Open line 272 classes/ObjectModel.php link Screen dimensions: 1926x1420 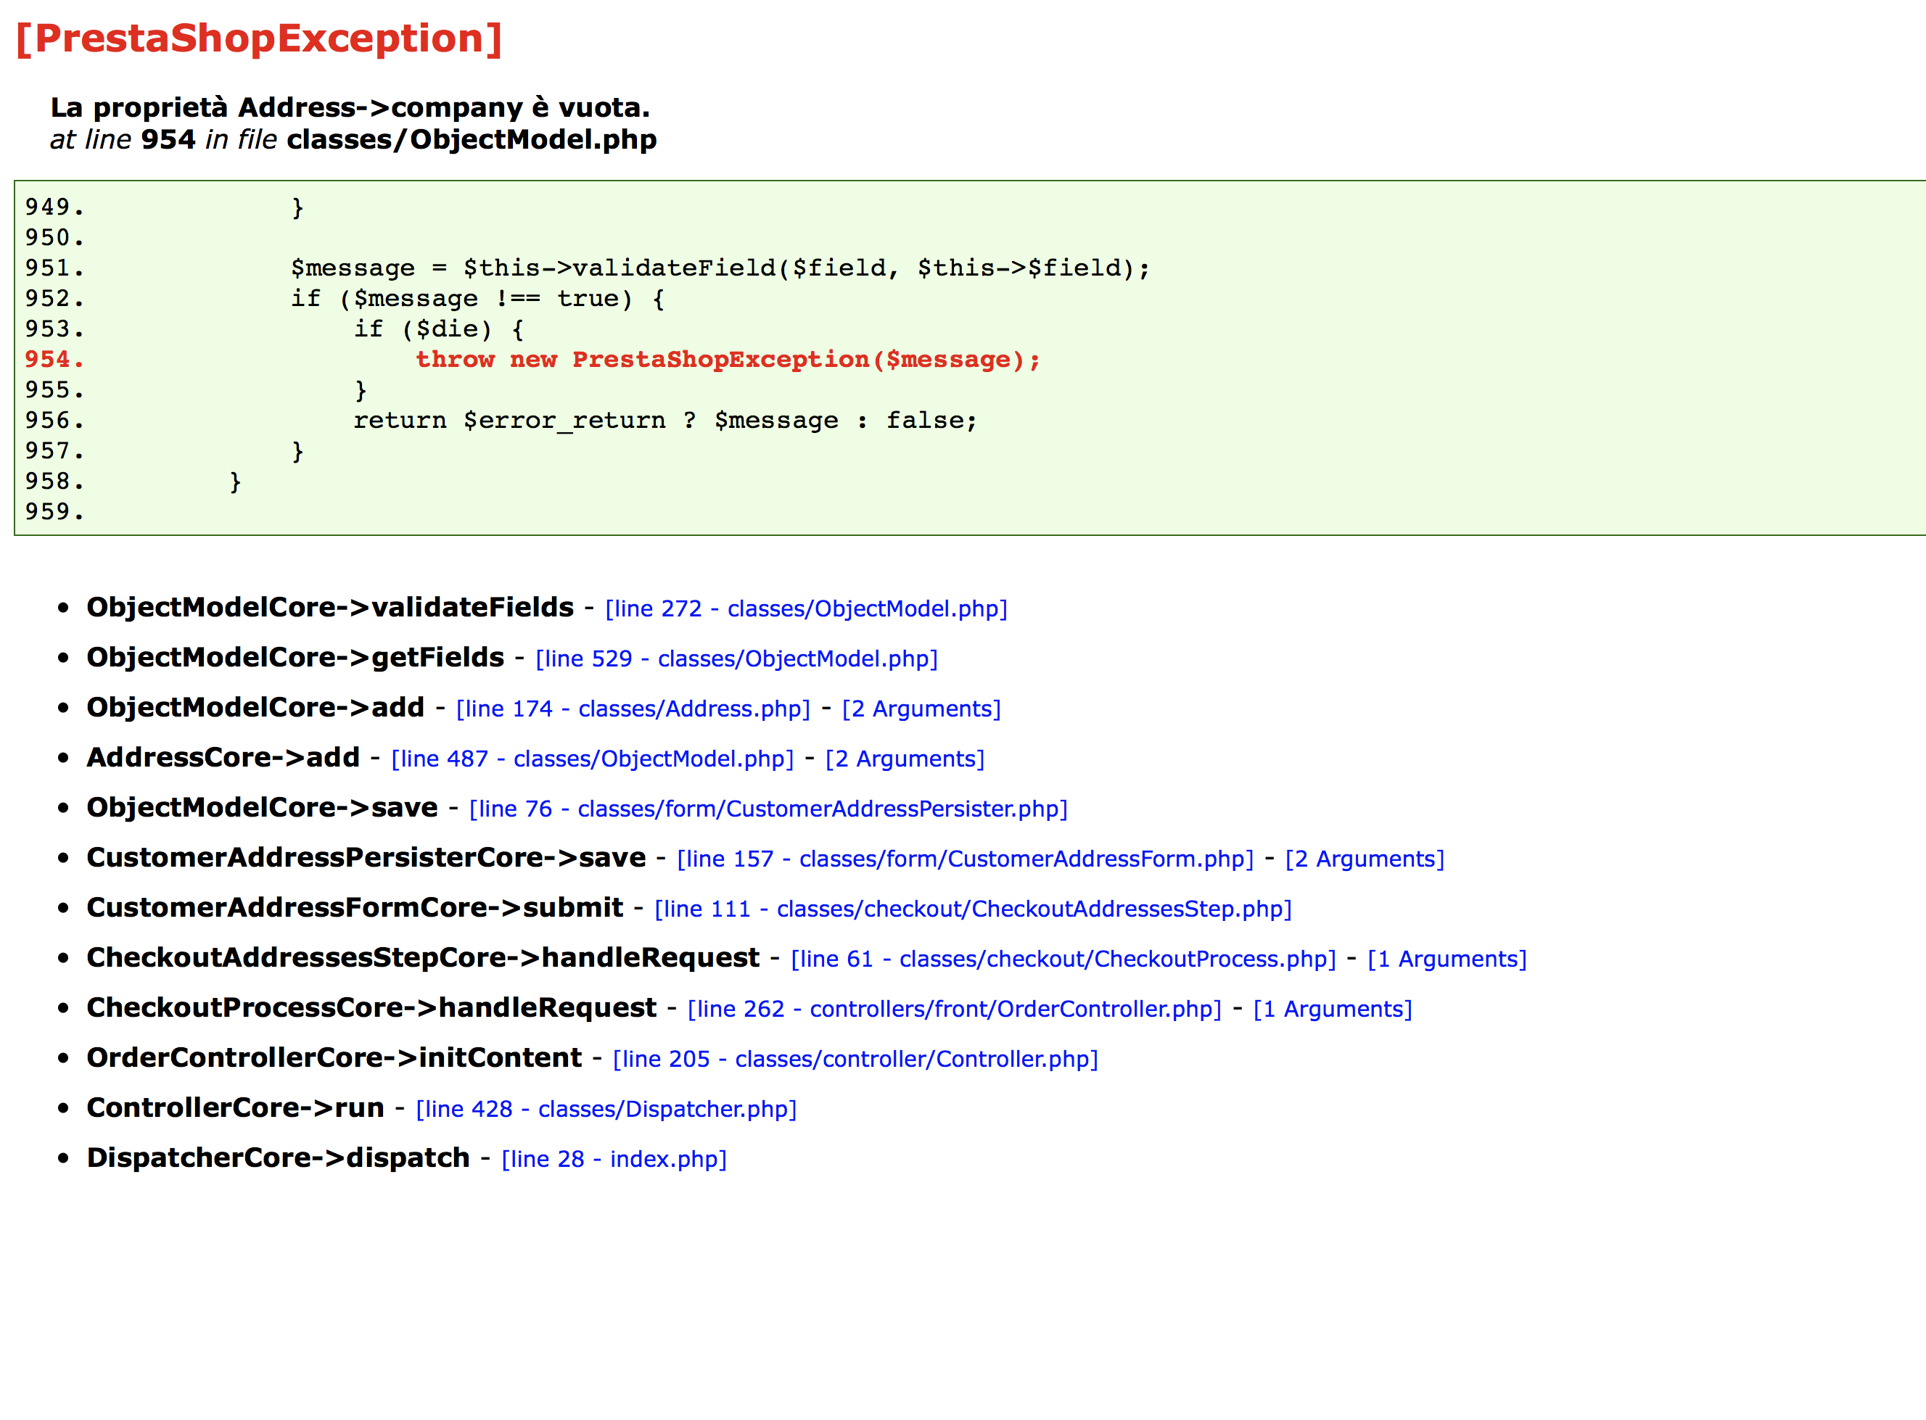click(x=806, y=608)
